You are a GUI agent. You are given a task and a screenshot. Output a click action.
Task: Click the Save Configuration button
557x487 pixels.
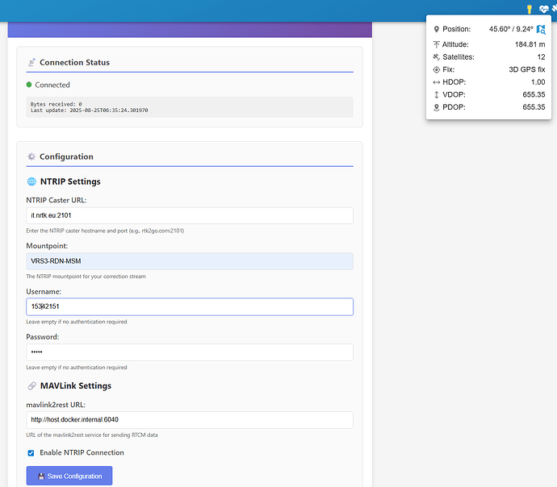pyautogui.click(x=69, y=476)
